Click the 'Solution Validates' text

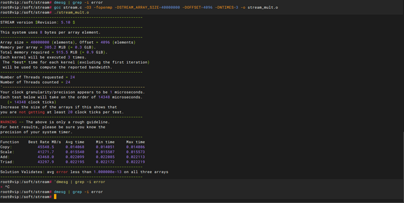click(22, 172)
